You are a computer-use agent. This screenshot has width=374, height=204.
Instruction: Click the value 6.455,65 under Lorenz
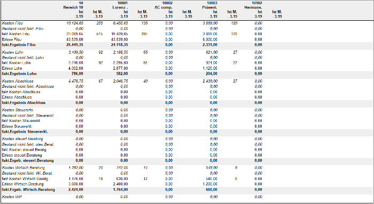coord(121,23)
